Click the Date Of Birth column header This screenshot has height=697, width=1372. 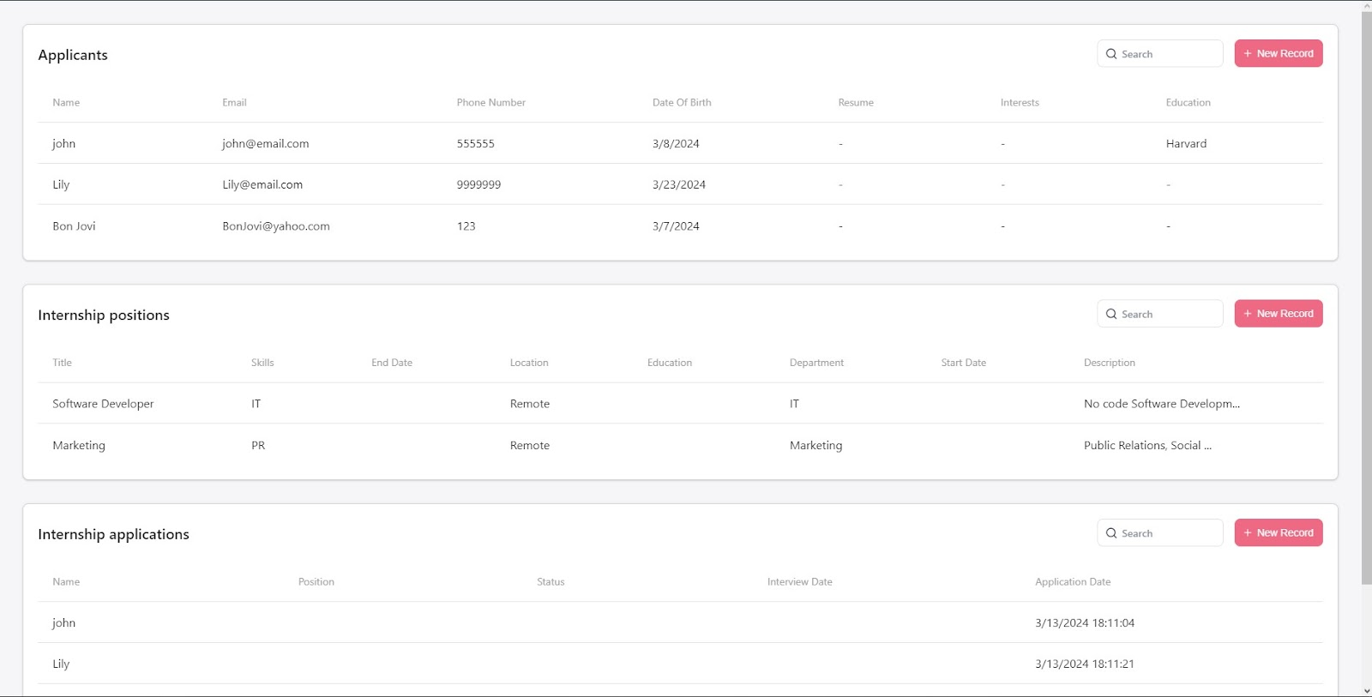pos(682,102)
